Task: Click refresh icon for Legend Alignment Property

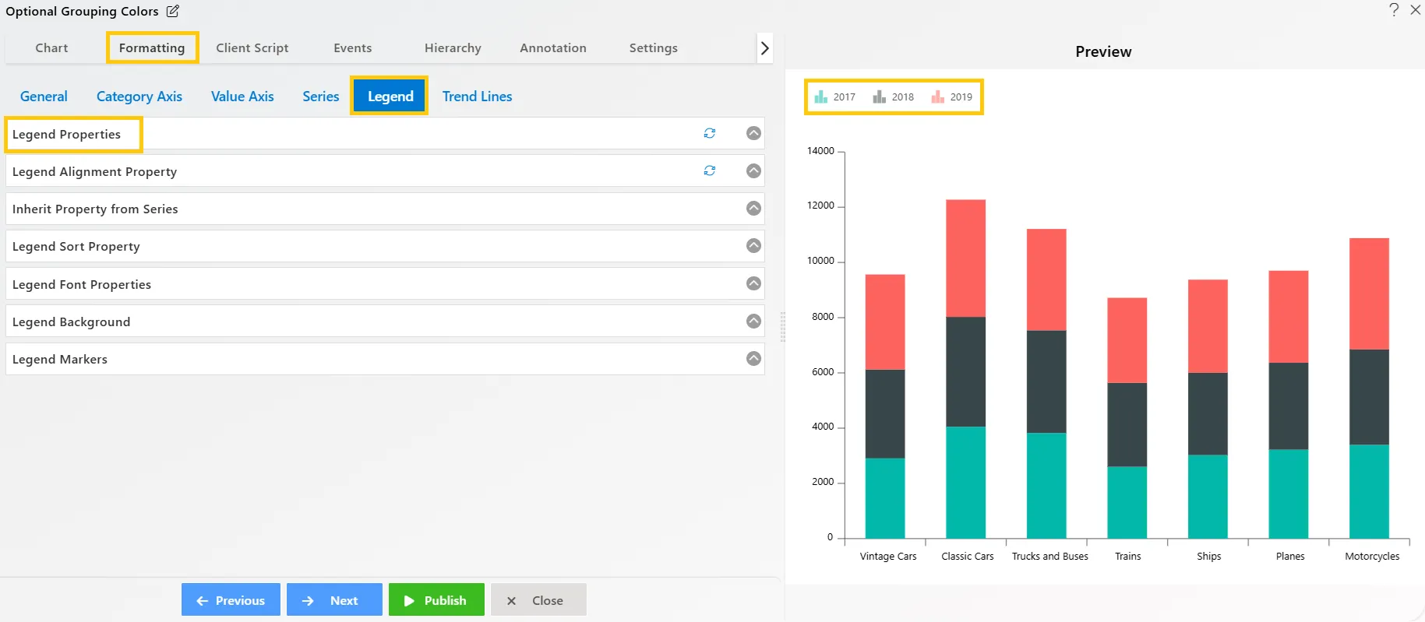Action: pos(709,170)
